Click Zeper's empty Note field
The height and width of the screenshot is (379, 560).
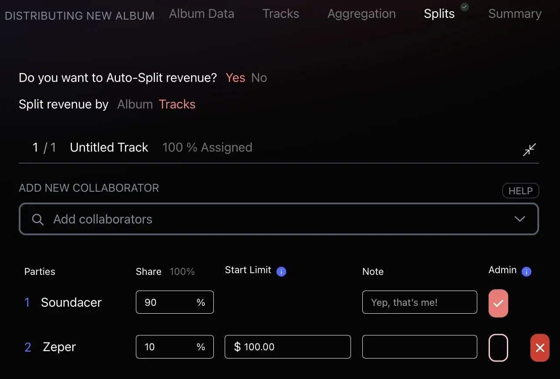[420, 347]
